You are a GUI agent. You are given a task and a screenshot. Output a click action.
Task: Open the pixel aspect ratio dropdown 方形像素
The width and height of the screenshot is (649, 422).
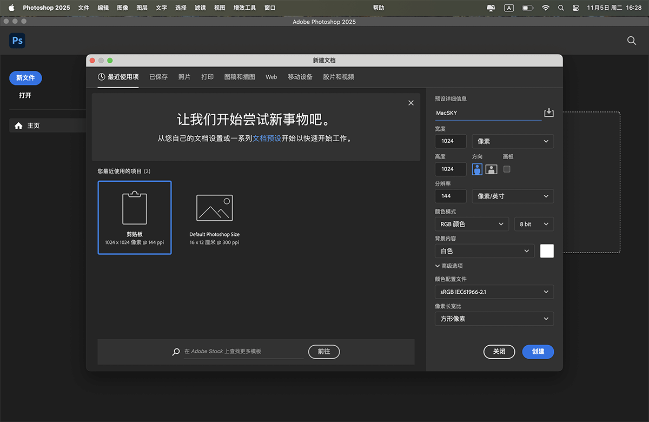494,319
